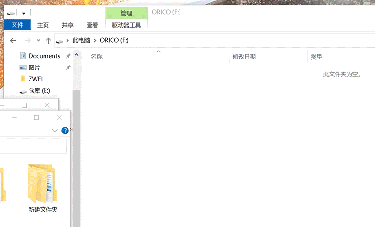Click the pin icon next to 图片
Image resolution: width=375 pixels, height=227 pixels.
[x=68, y=67]
